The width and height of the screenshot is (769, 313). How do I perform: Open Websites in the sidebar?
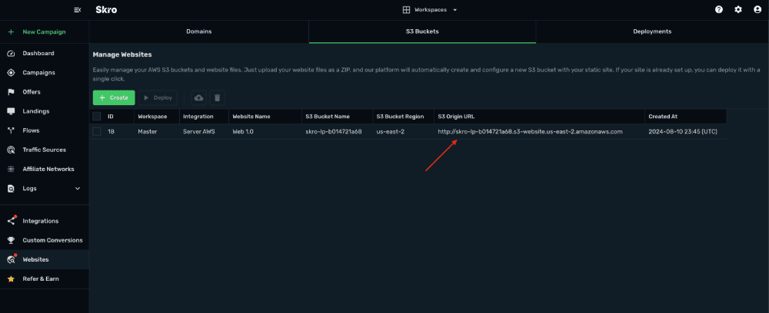click(x=36, y=260)
